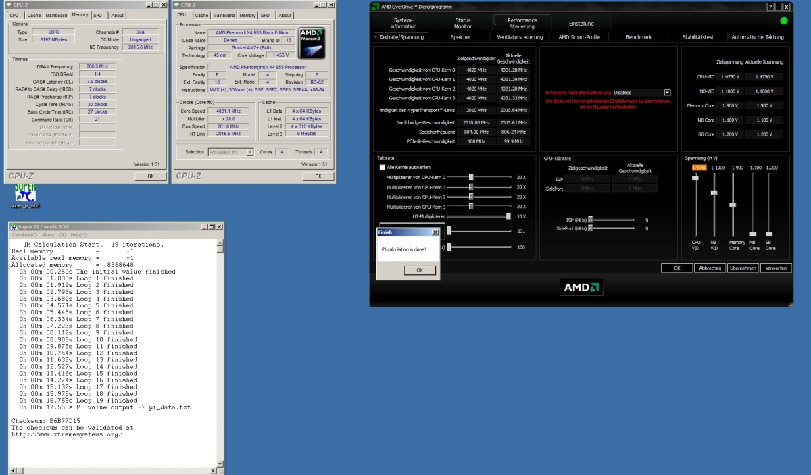
Task: Switch to Speicher sub-tab in OverDrive
Action: click(x=461, y=37)
